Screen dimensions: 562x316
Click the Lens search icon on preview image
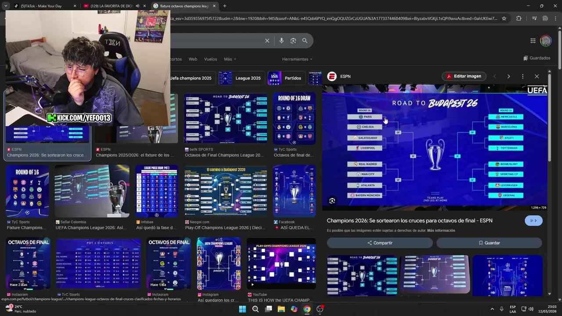click(x=332, y=201)
